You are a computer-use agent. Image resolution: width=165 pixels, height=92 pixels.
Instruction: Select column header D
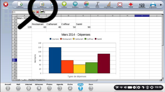pyautogui.click(x=68, y=16)
